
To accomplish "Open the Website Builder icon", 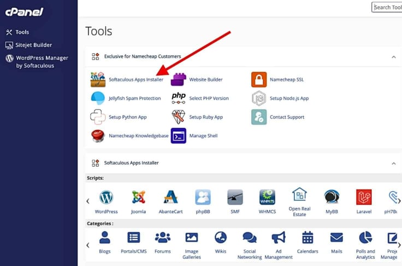I will point(179,79).
